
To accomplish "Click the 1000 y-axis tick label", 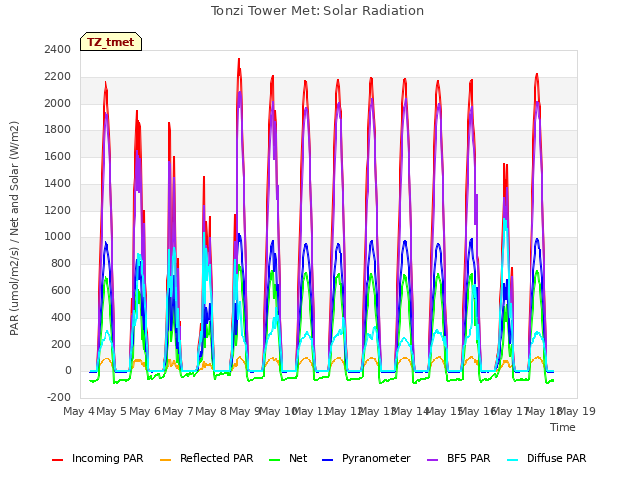I will point(58,237).
